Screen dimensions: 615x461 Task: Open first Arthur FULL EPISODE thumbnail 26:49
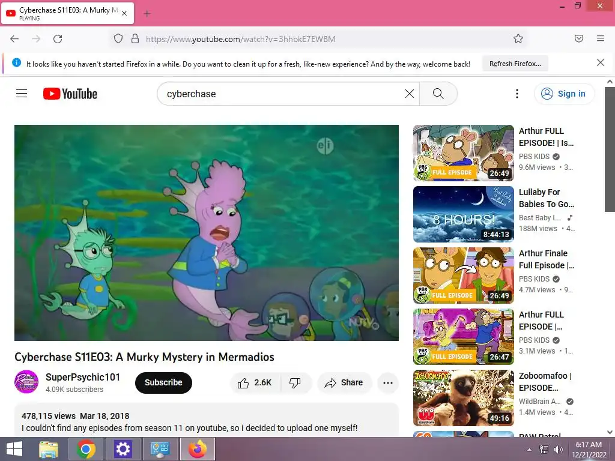point(463,153)
